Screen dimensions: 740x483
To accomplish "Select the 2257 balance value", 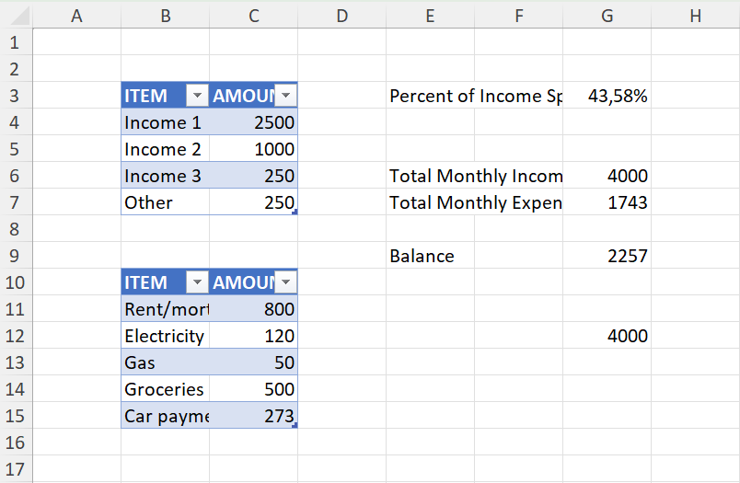I will tap(607, 256).
